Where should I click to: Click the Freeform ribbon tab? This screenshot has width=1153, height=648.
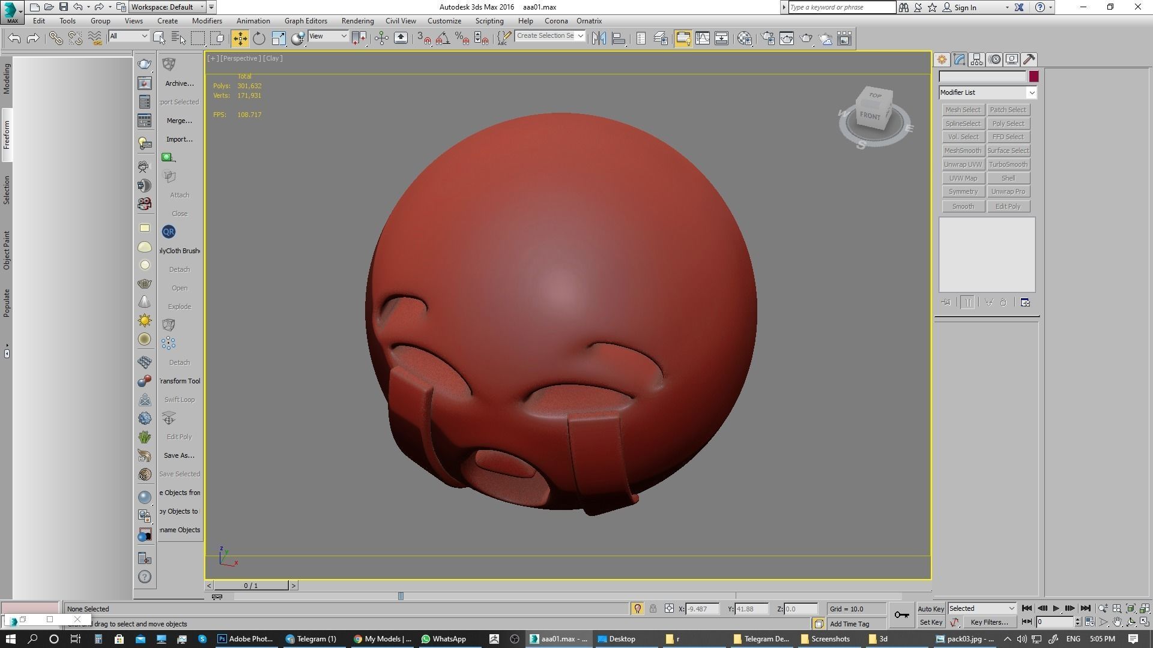(x=7, y=135)
